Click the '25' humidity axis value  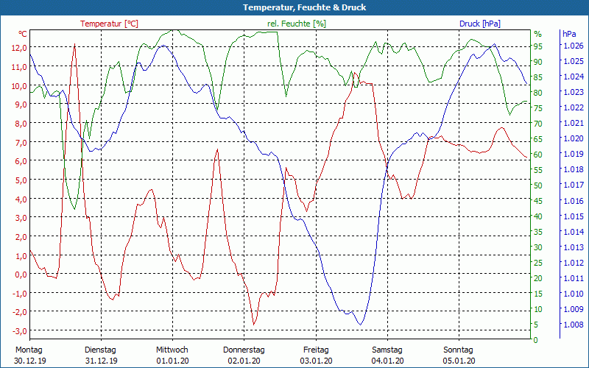[x=538, y=263]
